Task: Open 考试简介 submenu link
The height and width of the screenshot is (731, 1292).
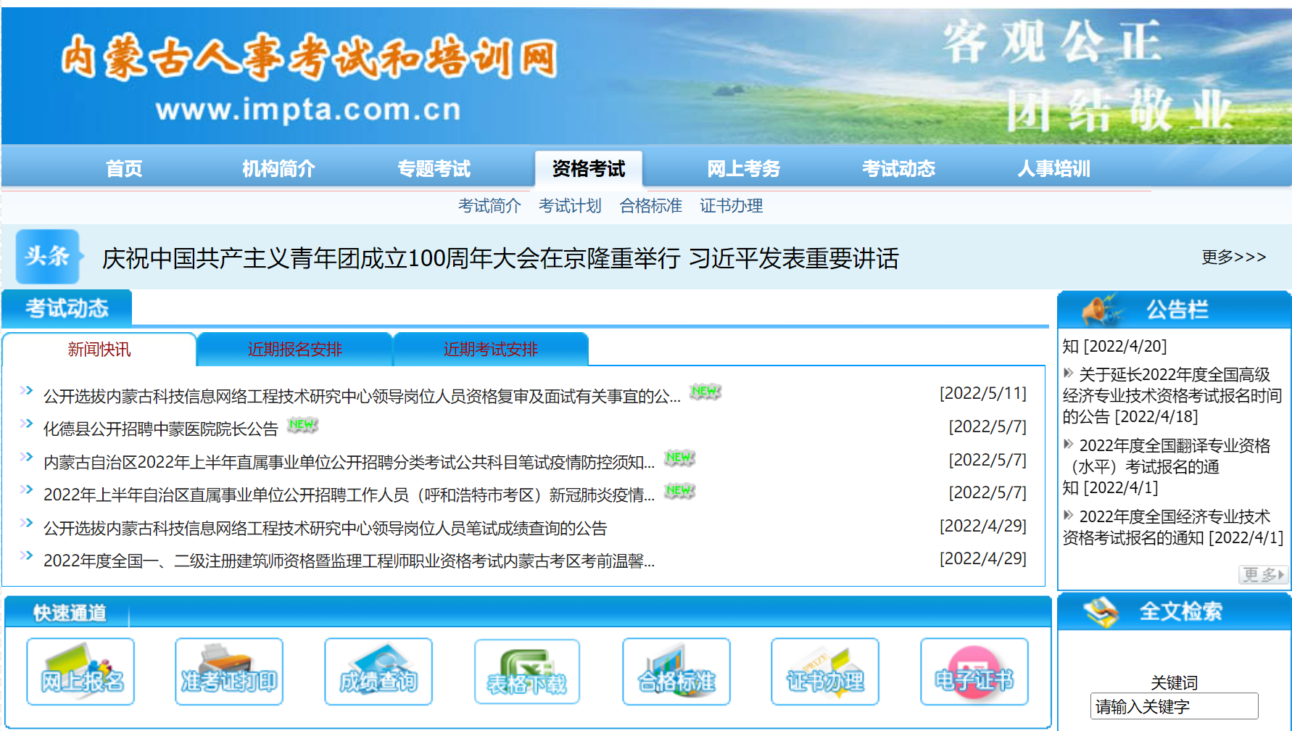Action: (489, 206)
